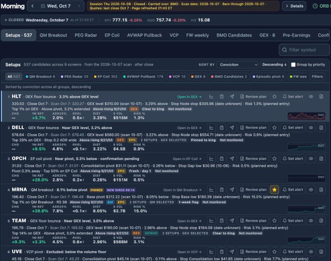The width and height of the screenshot is (331, 261).
Task: Click clipboard icon in HLT row
Action: (x=222, y=97)
